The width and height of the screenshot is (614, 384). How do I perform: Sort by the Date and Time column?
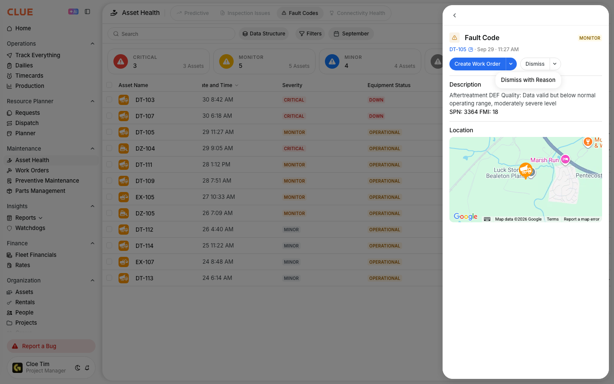tap(220, 85)
